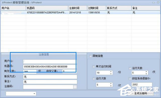Enable 锁定系统语言ID checkbox
This screenshot has width=161, height=98.
pyautogui.click(x=130, y=78)
